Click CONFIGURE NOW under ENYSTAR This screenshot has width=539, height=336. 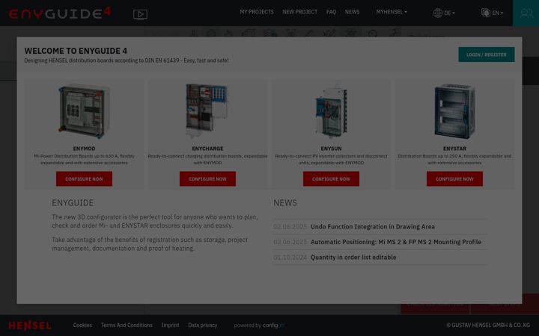coord(454,179)
